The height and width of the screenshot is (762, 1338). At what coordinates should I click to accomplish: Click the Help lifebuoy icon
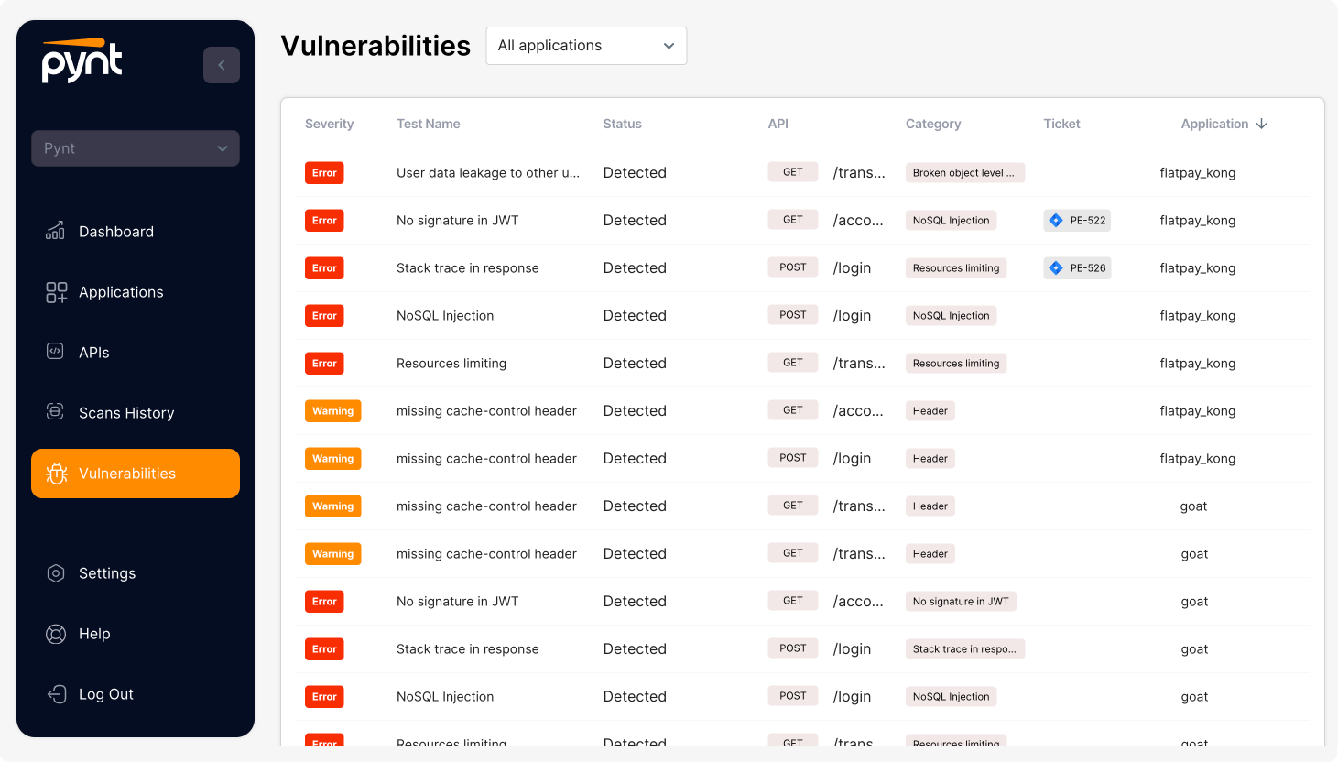pyautogui.click(x=55, y=633)
